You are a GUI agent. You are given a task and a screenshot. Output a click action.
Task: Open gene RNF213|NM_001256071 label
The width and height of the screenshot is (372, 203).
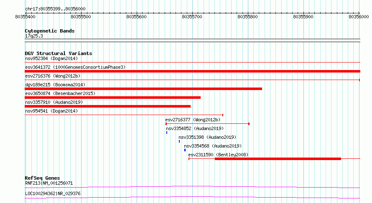tap(49, 183)
